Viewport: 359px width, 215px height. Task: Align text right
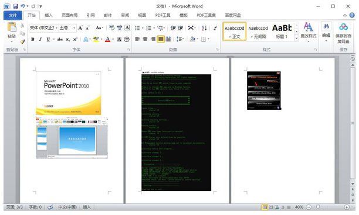[153, 39]
